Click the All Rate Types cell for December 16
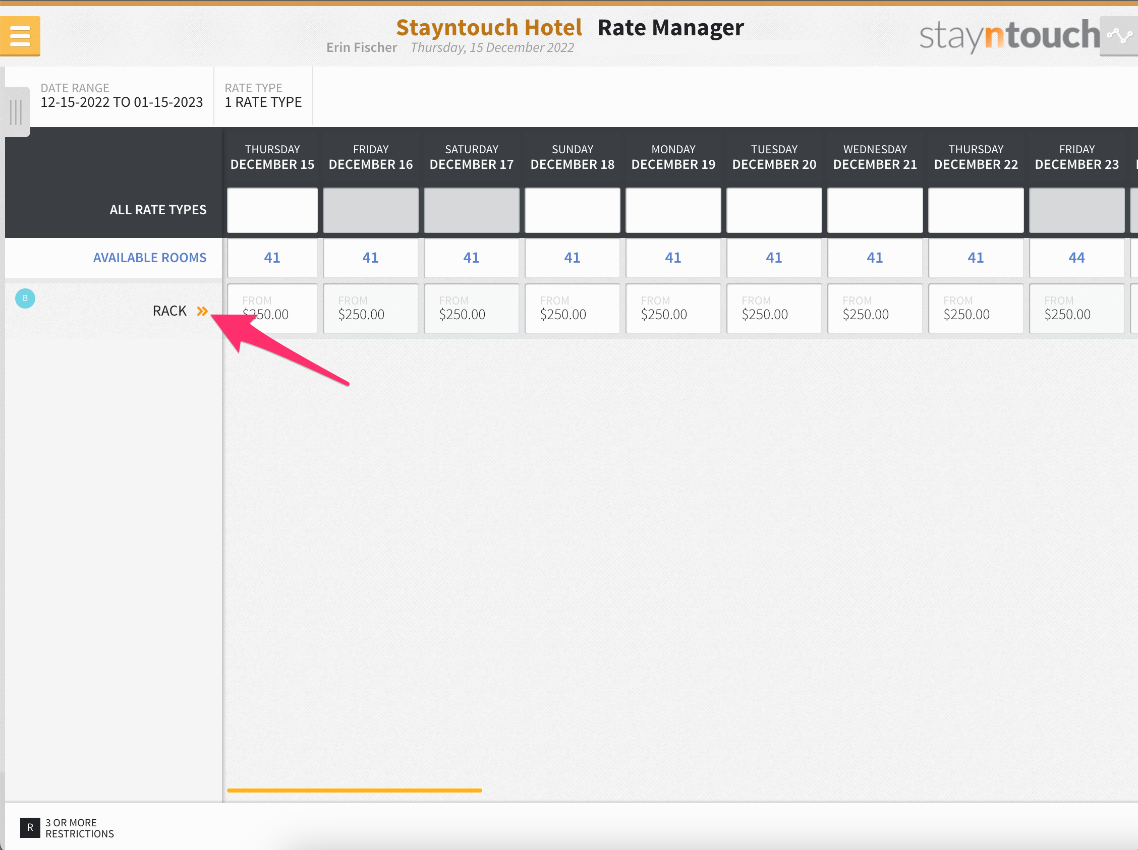This screenshot has width=1138, height=850. (x=370, y=210)
